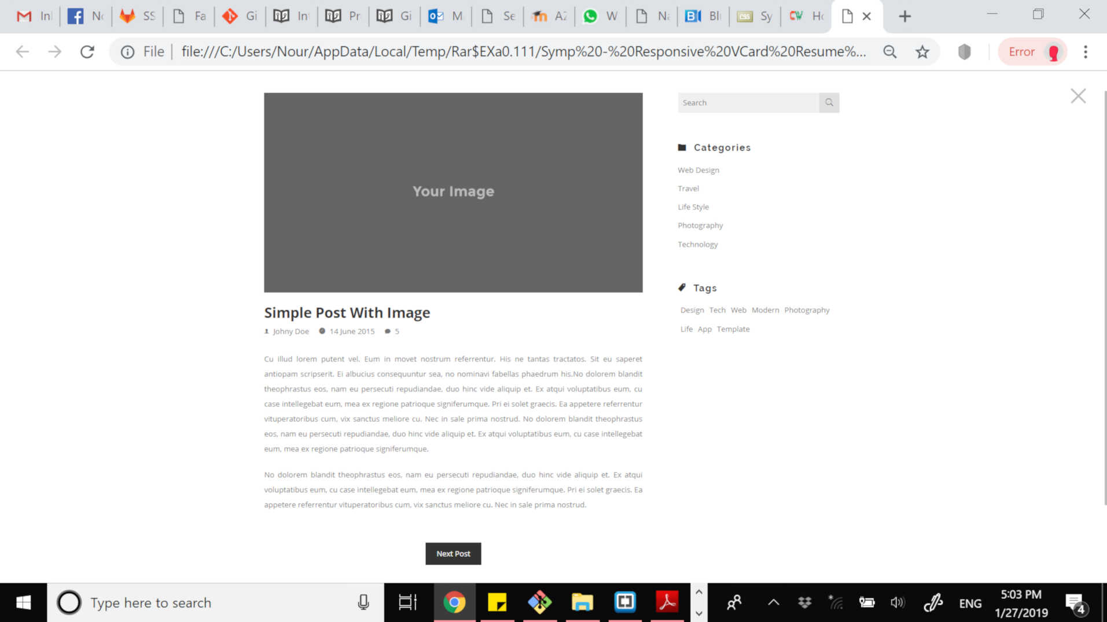This screenshot has width=1107, height=622.
Task: Open Chrome's three-dot menu
Action: [x=1086, y=51]
